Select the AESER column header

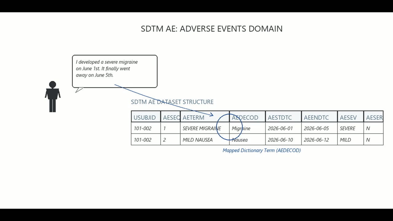[x=373, y=117]
